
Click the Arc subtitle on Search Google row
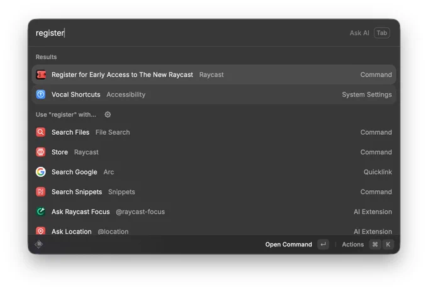[x=109, y=172]
